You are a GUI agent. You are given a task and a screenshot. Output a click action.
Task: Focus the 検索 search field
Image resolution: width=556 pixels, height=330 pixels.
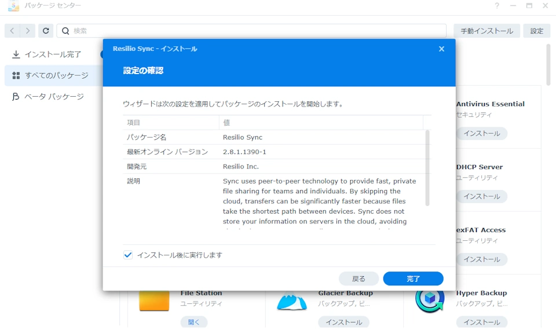coord(251,31)
